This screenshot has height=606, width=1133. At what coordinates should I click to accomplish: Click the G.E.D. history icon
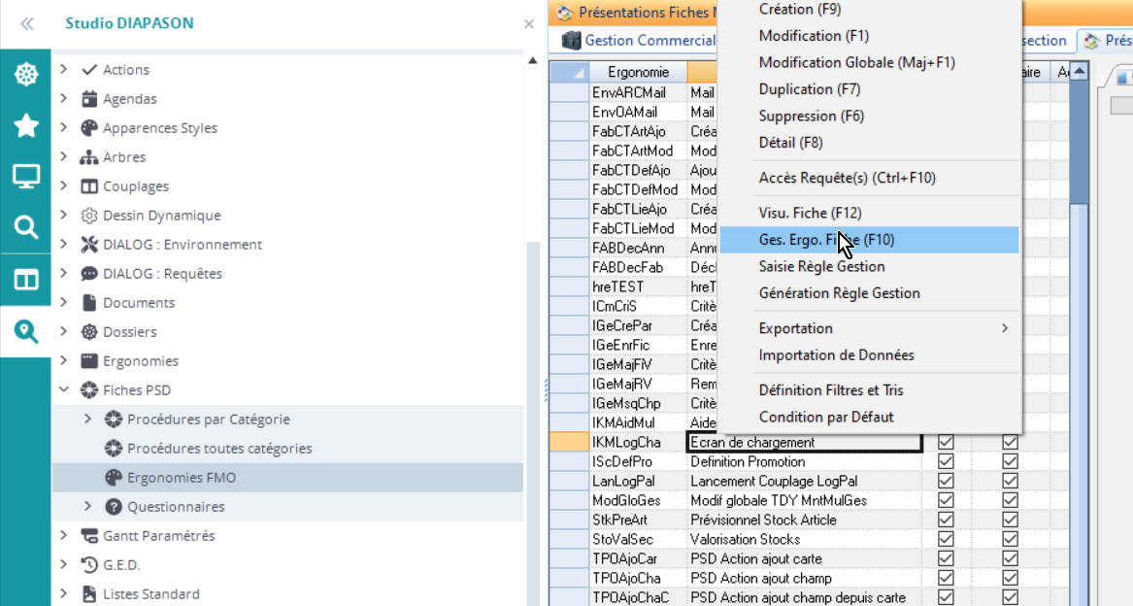89,565
